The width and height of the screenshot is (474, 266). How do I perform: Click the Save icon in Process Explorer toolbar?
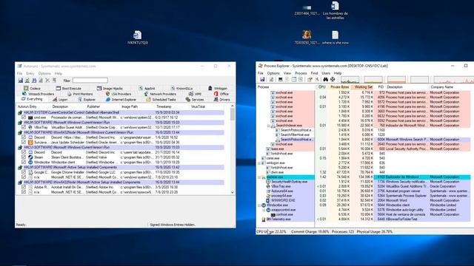pyautogui.click(x=262, y=79)
